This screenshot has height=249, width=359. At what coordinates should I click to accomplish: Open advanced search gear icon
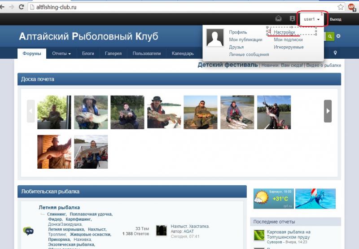(x=338, y=36)
